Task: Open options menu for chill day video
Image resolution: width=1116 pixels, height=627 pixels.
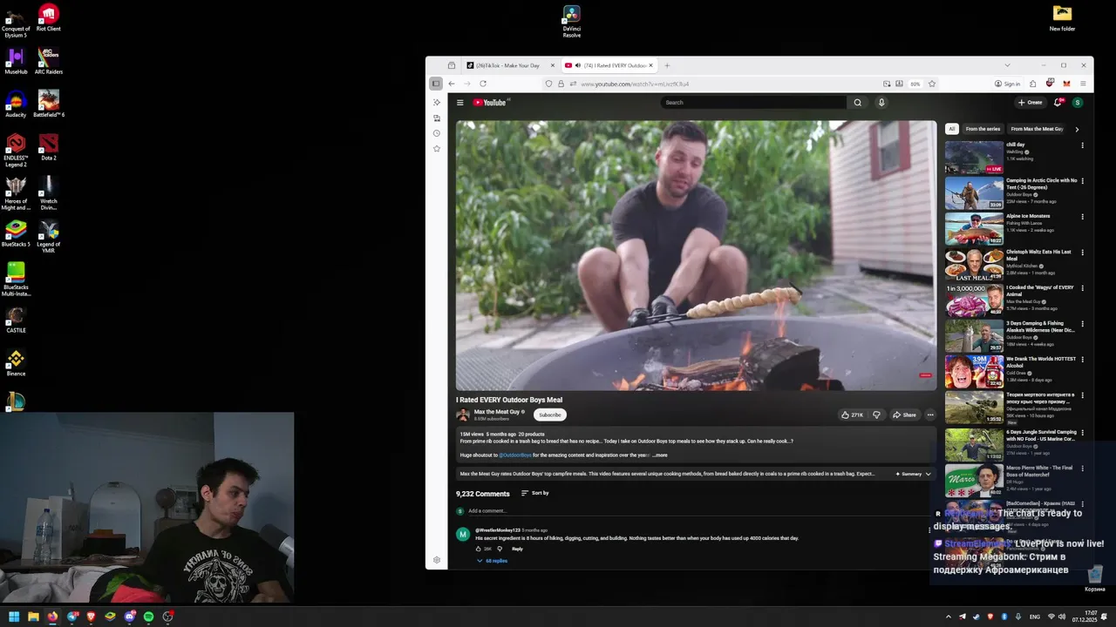Action: click(x=1083, y=145)
